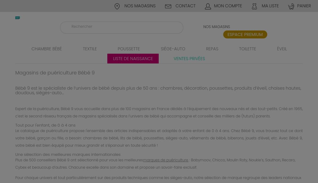
Task: View the PANIER cart
Action: click(x=304, y=6)
